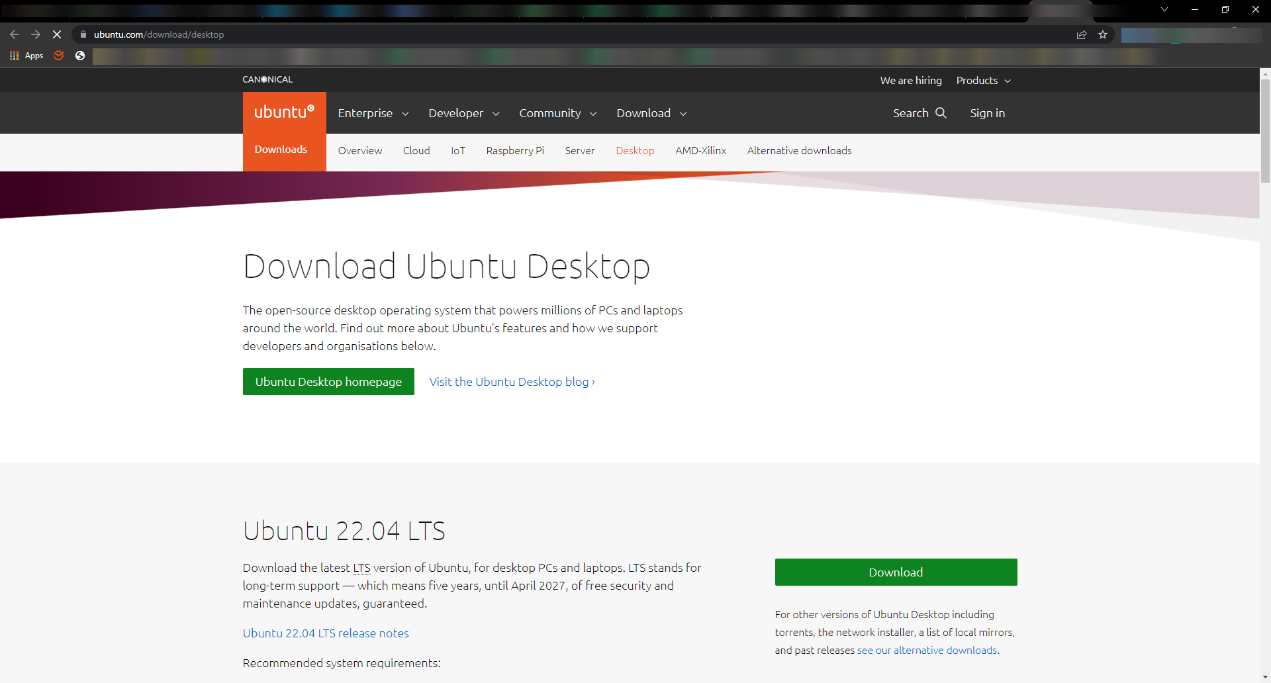Open the Server downloads tab
The height and width of the screenshot is (683, 1271).
[x=580, y=151]
